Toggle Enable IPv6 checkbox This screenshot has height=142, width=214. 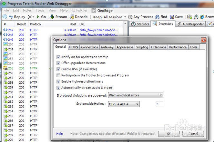[x=58, y=69]
